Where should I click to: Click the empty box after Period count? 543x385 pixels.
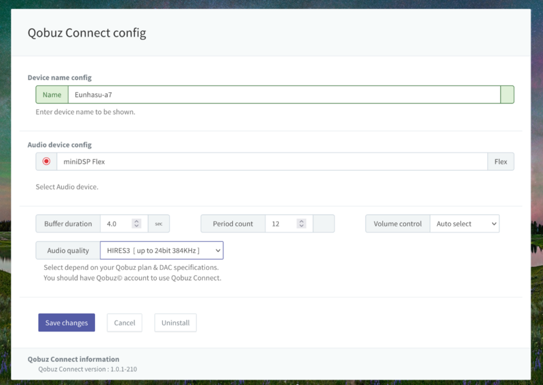click(324, 224)
